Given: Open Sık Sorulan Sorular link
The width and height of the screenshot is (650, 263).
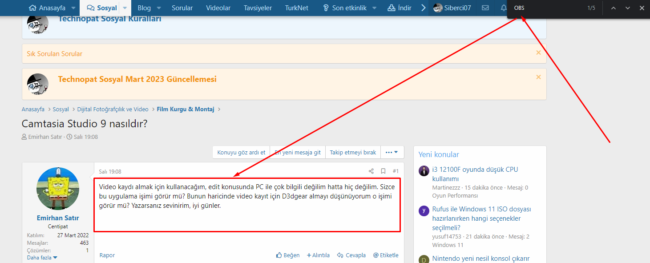Looking at the screenshot, I should (55, 54).
